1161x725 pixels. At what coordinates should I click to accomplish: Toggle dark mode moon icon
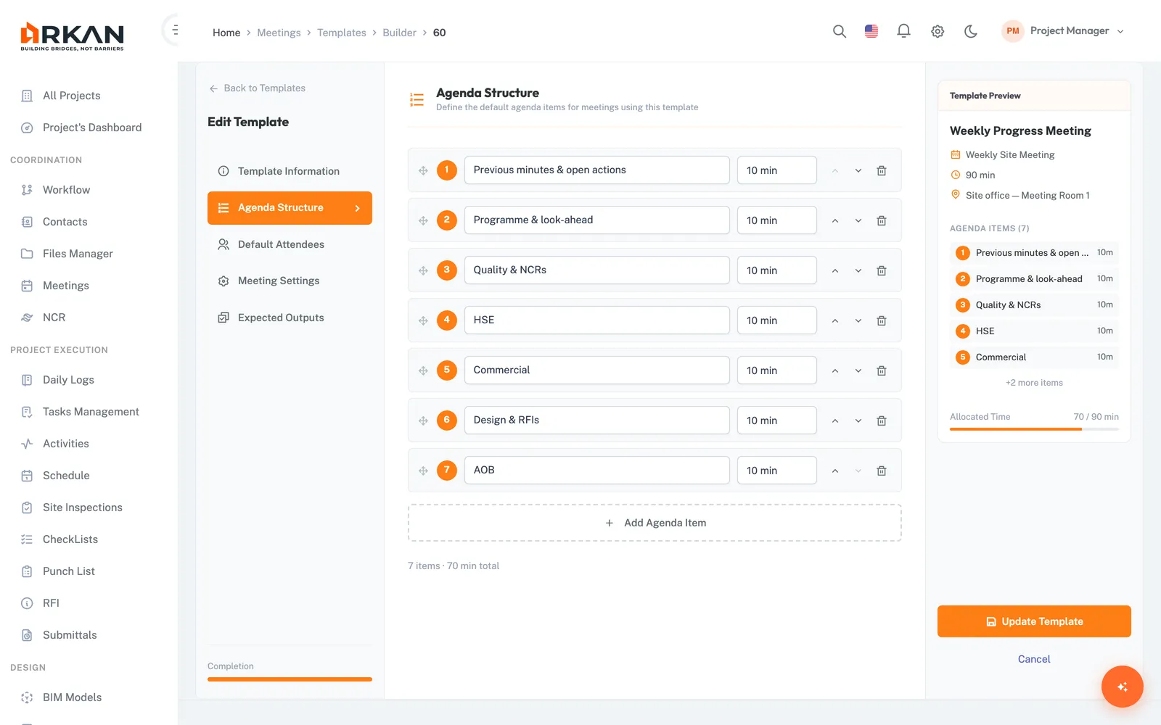point(971,31)
